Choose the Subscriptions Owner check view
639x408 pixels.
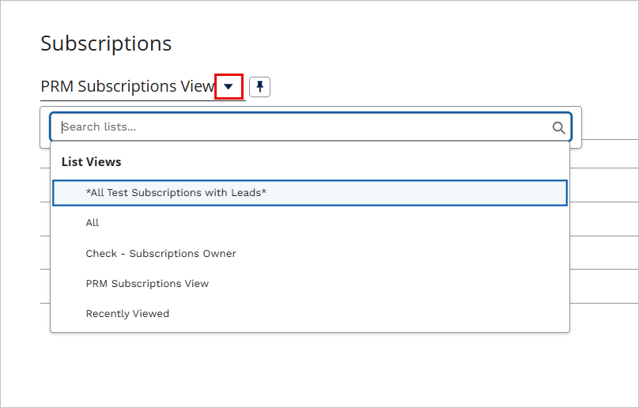click(x=310, y=254)
